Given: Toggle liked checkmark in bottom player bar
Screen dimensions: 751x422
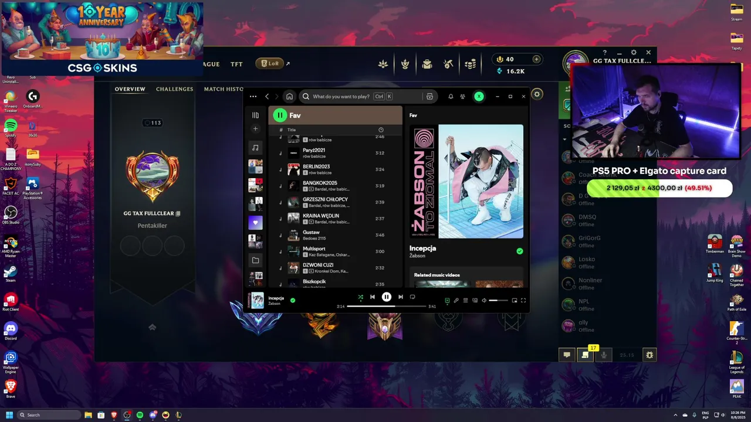Looking at the screenshot, I should 293,300.
